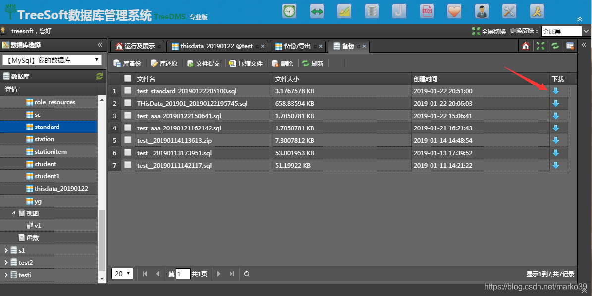Viewport: 592px width, 296px height.
Task: Click 全屏切换 fullscreen toggle
Action: (x=489, y=31)
